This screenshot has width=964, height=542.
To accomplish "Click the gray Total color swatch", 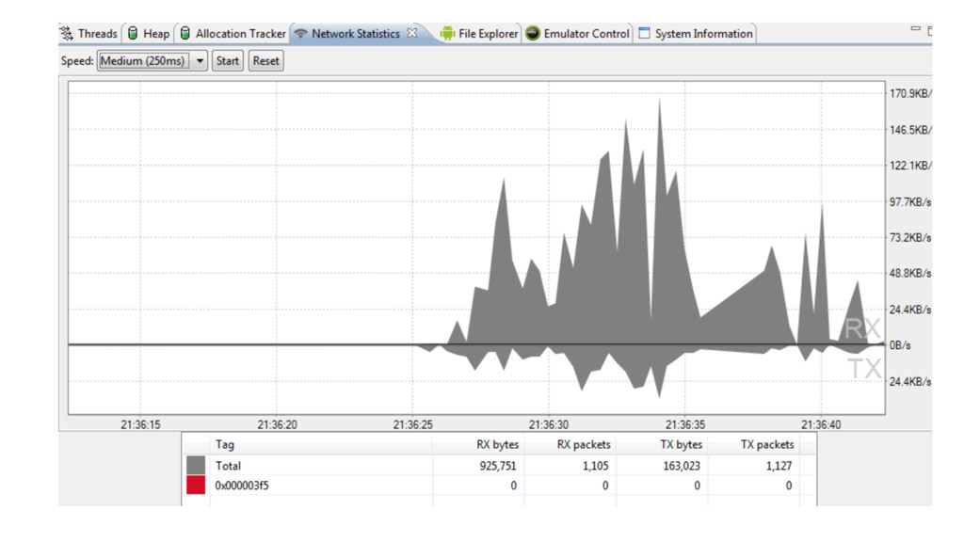I will point(196,465).
